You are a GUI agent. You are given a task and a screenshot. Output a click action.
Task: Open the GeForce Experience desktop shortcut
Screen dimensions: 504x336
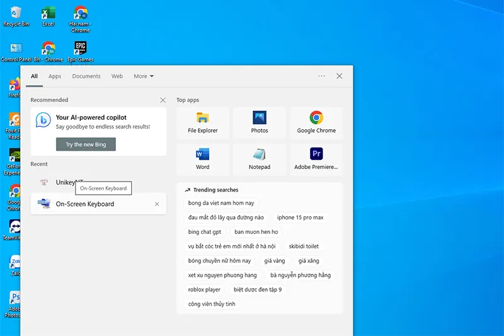pos(13,162)
